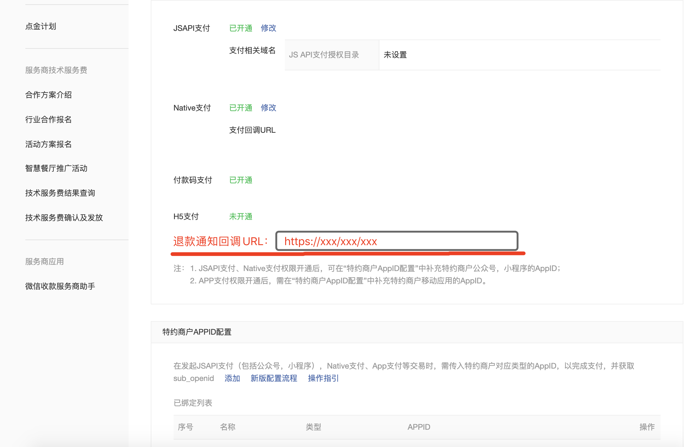This screenshot has height=447, width=684.
Task: Select 技术服务费确认及发放 sidebar item
Action: (64, 218)
